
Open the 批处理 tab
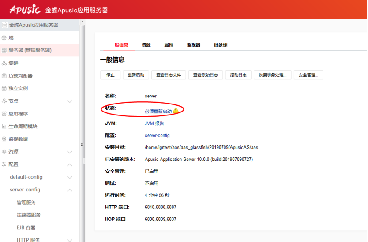point(221,45)
